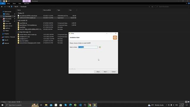Open Task View from the taskbar
This screenshot has height=107, width=190.
tap(41, 105)
